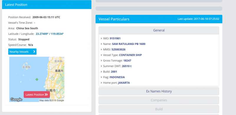Collapse the General section header
Image resolution: width=236 pixels, height=115 pixels.
[x=159, y=30]
